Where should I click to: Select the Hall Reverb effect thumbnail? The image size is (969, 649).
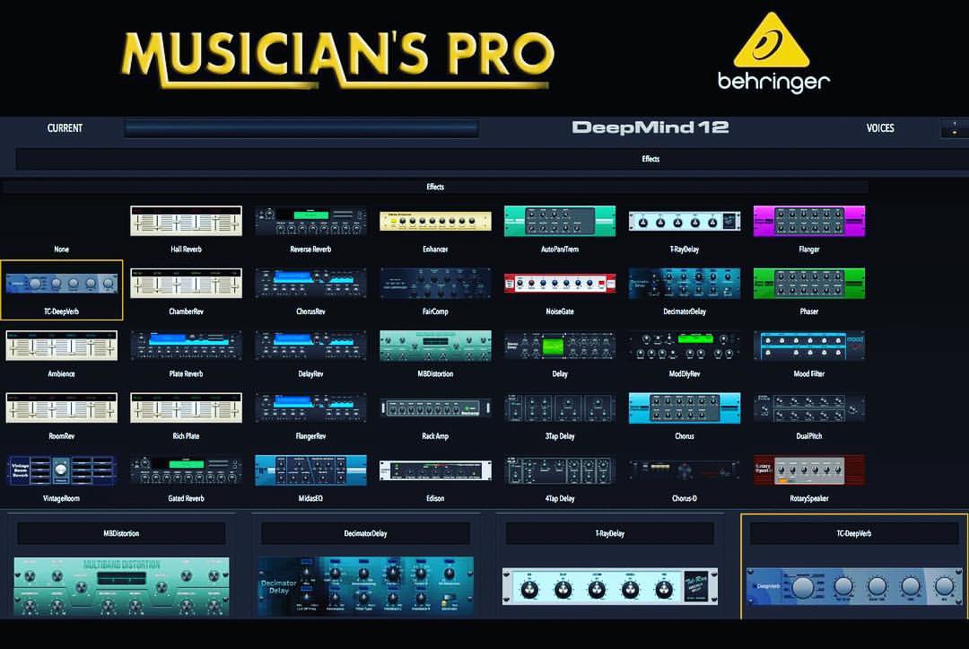click(186, 221)
